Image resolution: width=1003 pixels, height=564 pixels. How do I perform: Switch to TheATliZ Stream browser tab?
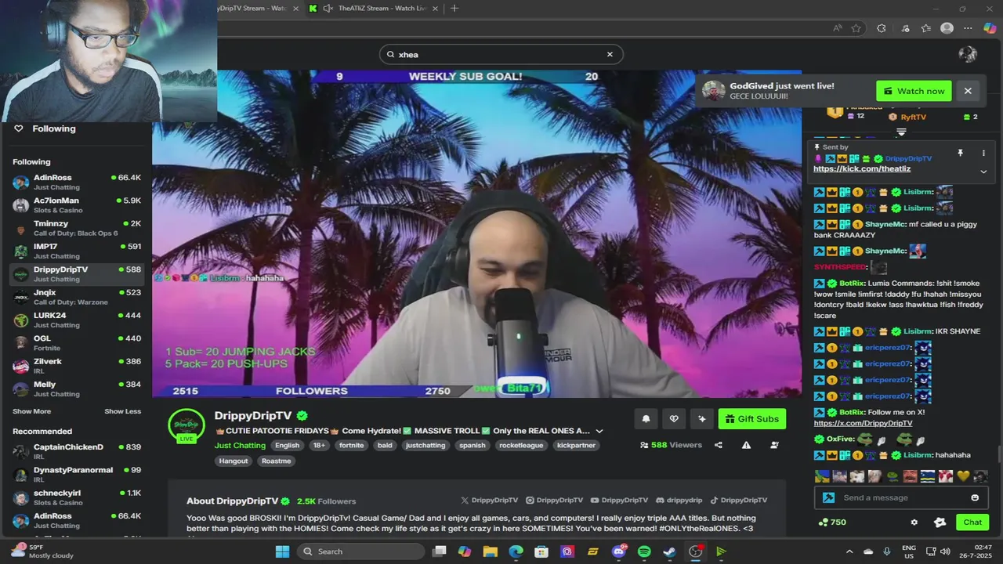[x=374, y=9]
